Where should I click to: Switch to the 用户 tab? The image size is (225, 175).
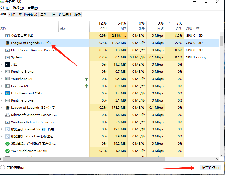point(53,14)
